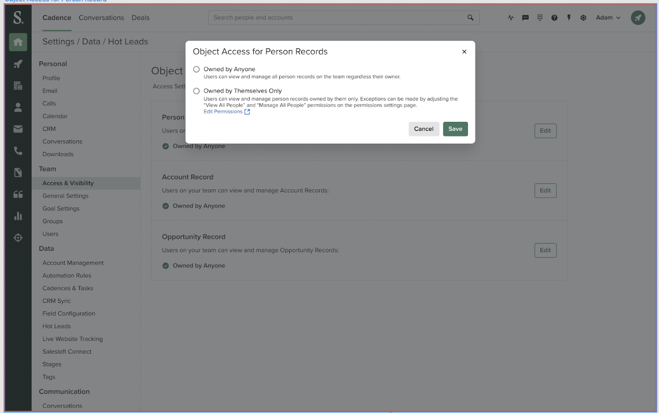Viewport: 659px width, 413px height.
Task: Click the People person icon in sidebar
Action: click(x=18, y=107)
